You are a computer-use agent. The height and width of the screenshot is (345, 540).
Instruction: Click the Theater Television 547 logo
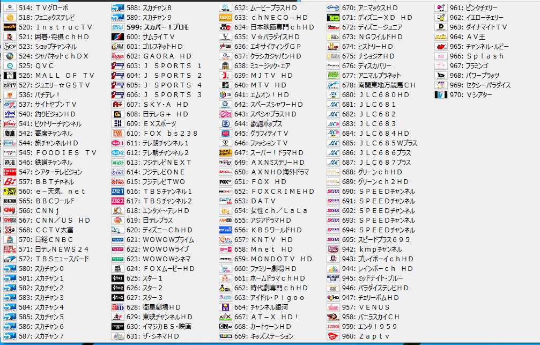(10, 172)
